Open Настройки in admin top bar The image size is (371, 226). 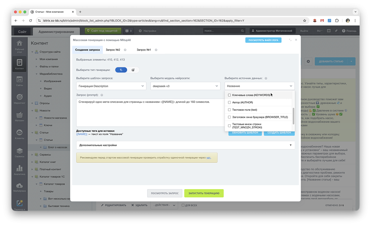[147, 31]
